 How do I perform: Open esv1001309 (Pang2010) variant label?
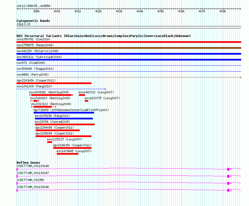tap(34, 86)
